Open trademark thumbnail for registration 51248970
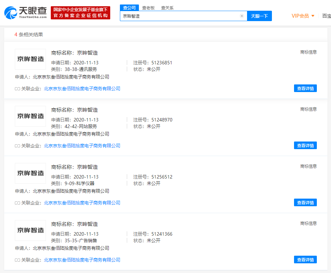The height and width of the screenshot is (273, 331). tap(30, 116)
